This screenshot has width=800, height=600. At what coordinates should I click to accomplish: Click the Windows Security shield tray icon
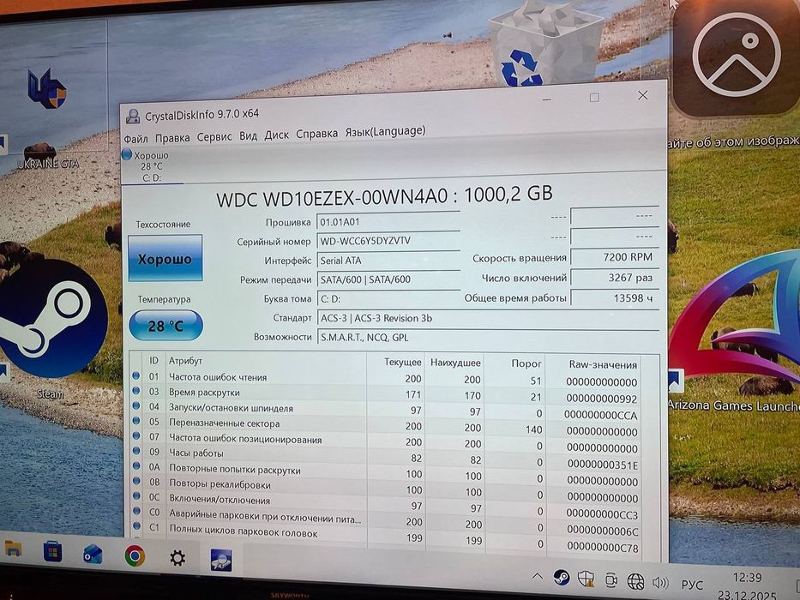coord(586,579)
